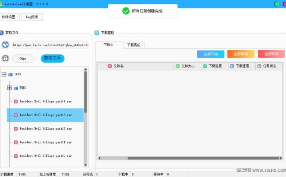Click the pink icon in 文件名 header
This screenshot has width=286, height=177.
click(x=110, y=66)
